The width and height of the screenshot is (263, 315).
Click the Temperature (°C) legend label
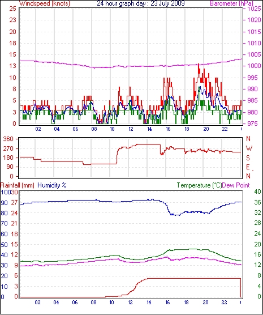tap(199, 185)
